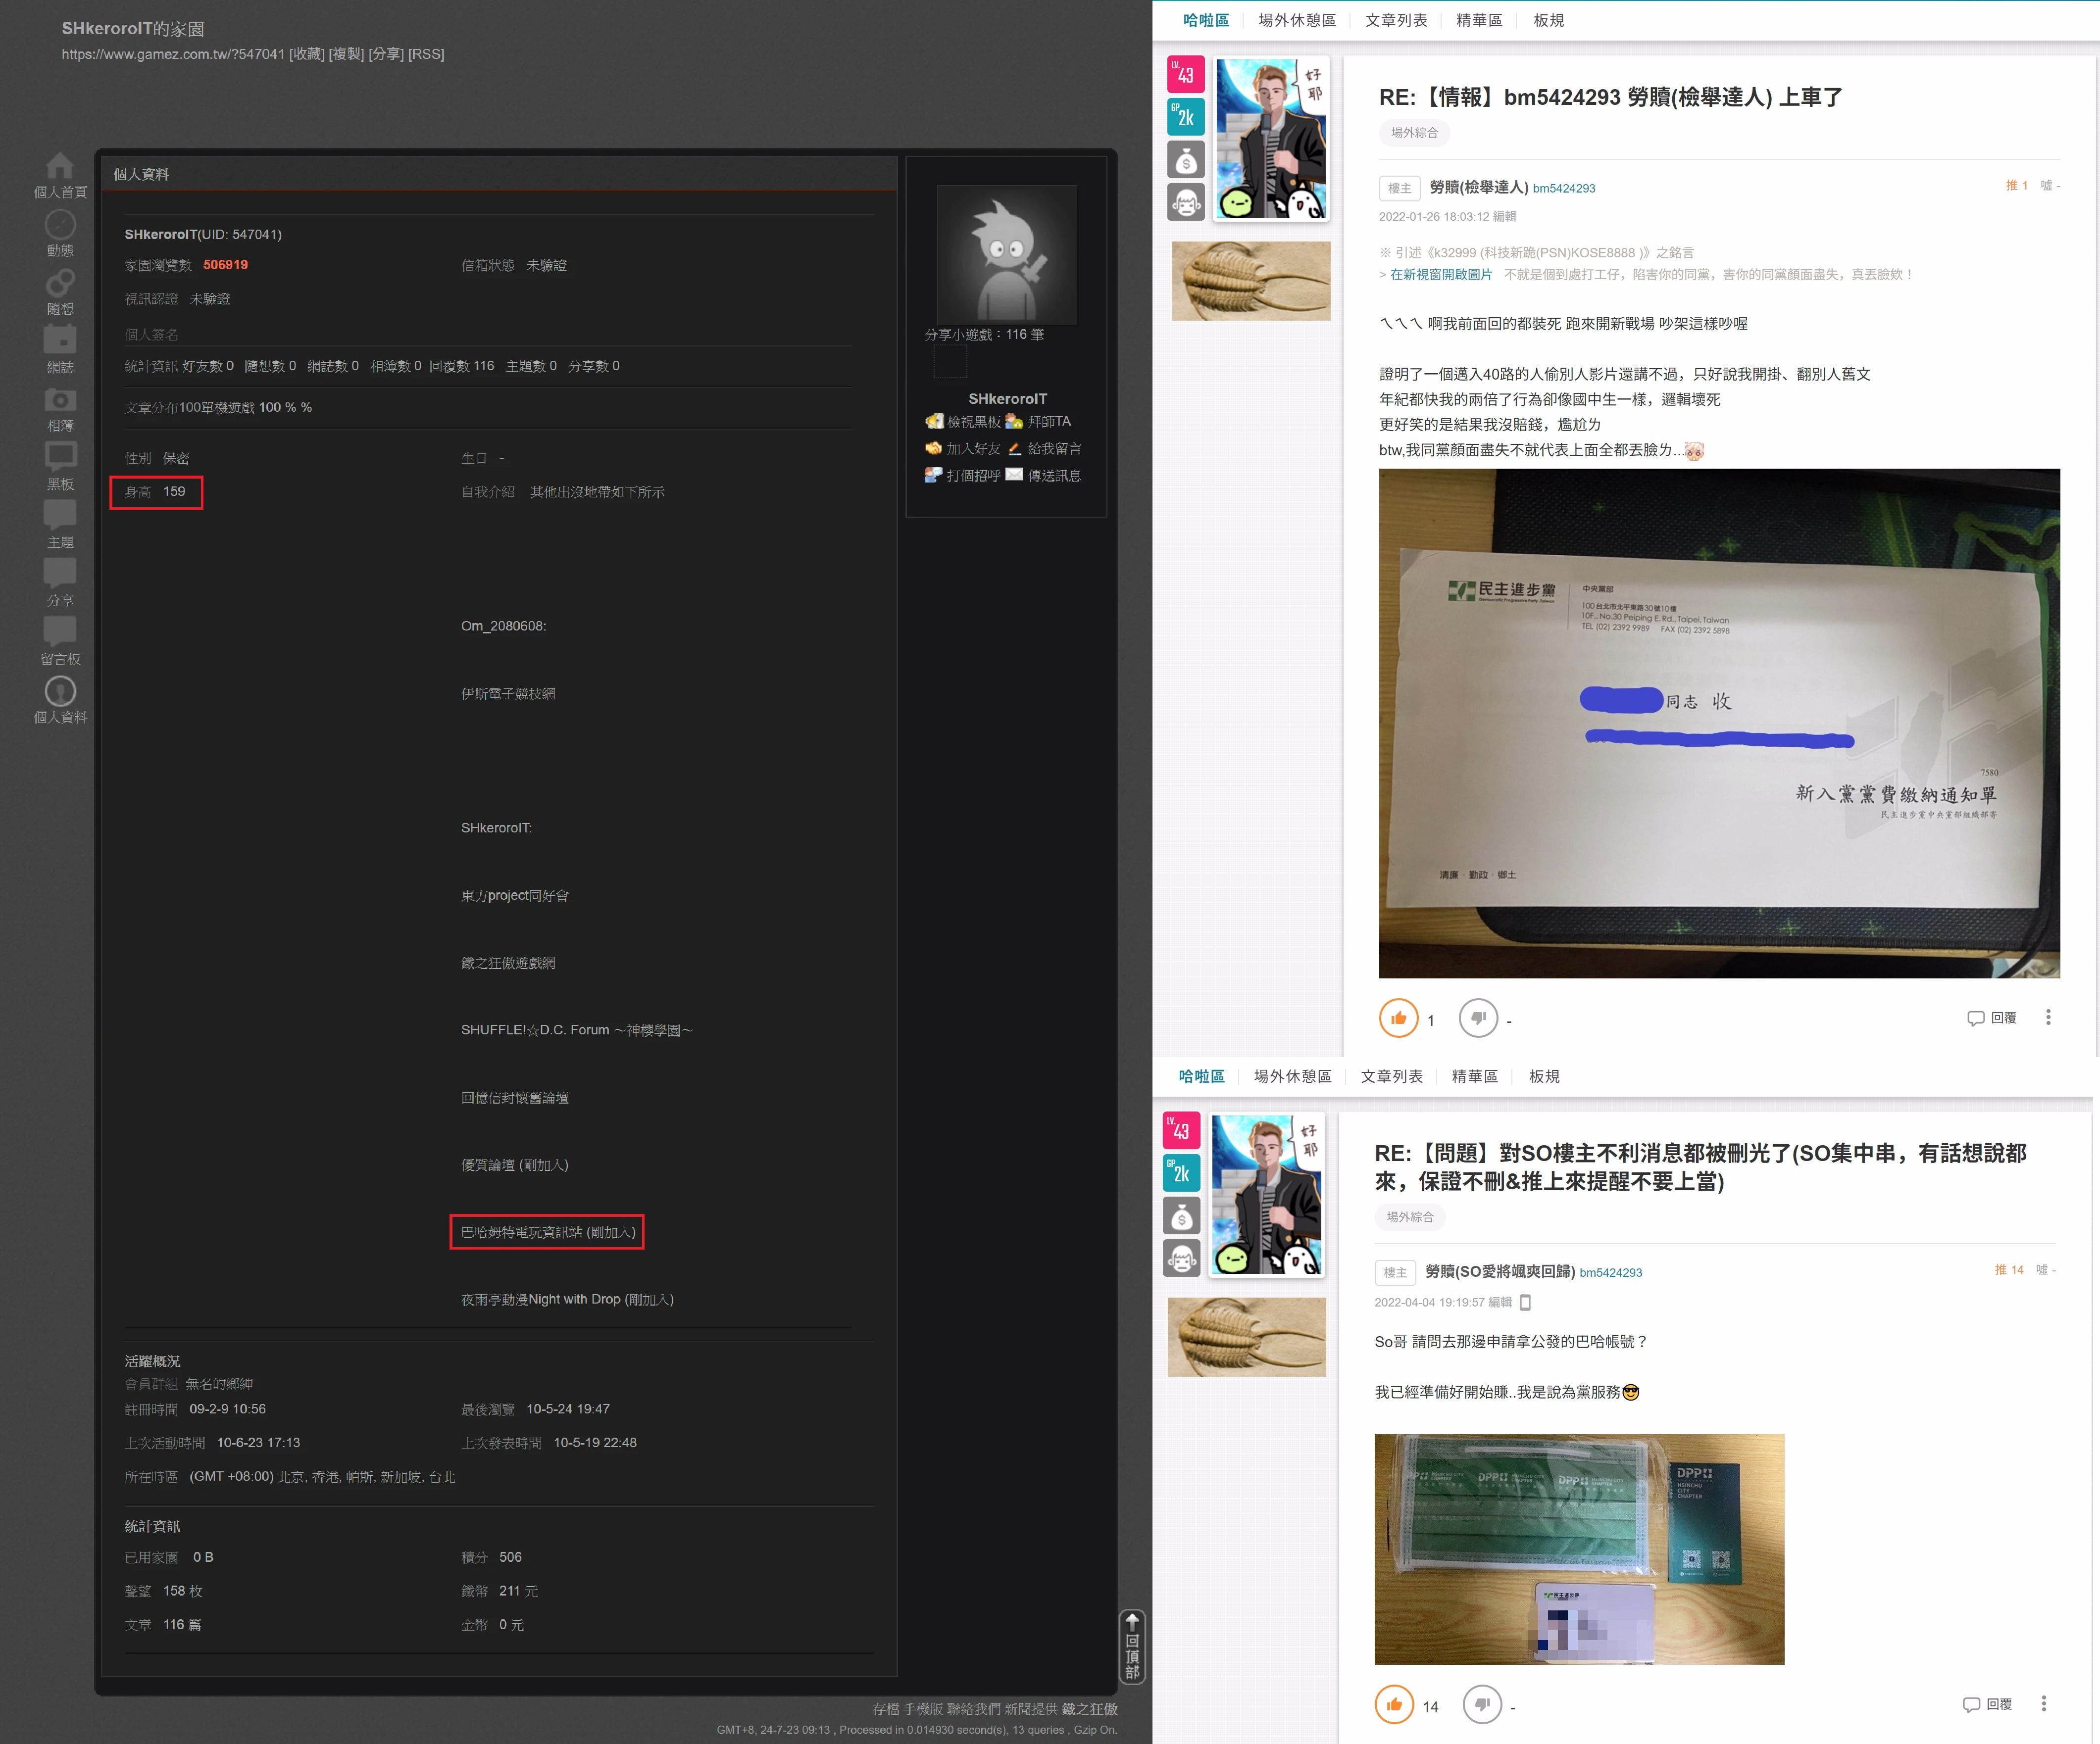2100x1744 pixels.
Task: Open three-dot menu on bottom post
Action: pyautogui.click(x=2043, y=1704)
